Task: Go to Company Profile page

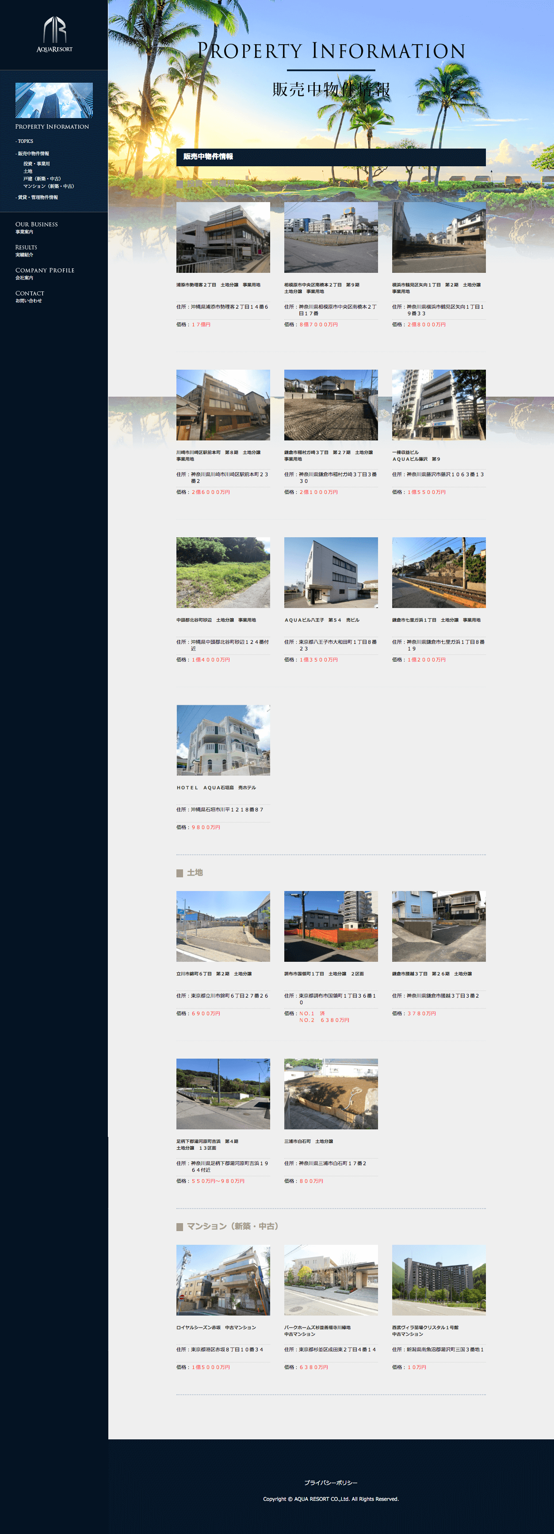Action: coord(45,273)
